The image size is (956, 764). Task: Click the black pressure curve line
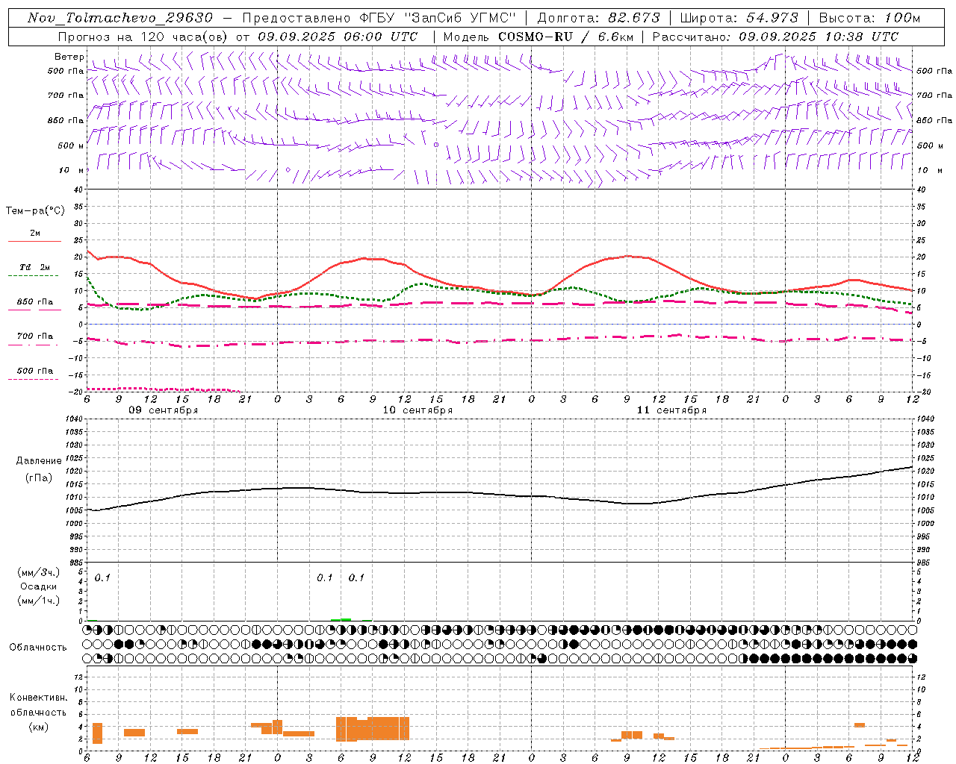[500, 492]
